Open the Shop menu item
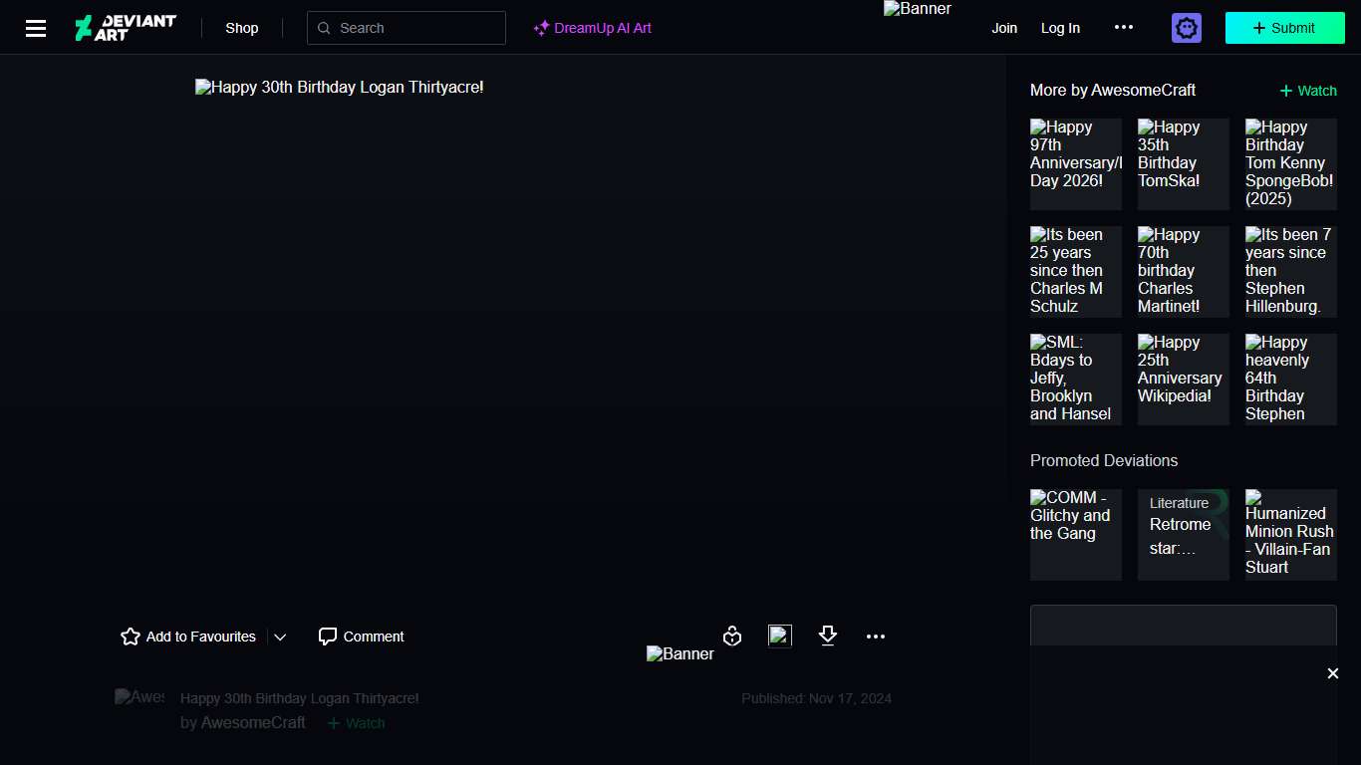The image size is (1361, 765). (241, 28)
